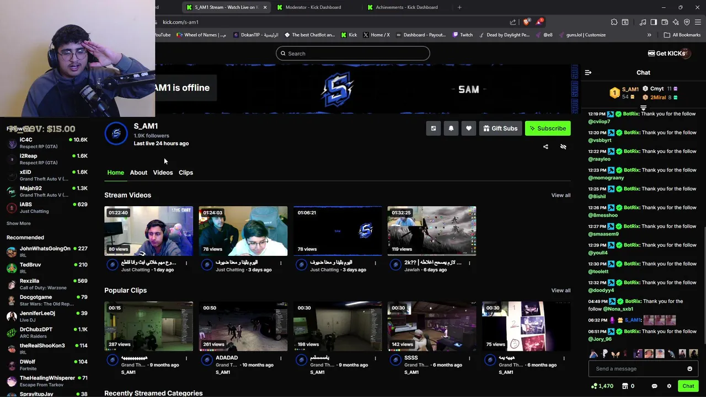The height and width of the screenshot is (397, 706).
Task: Focus the Kick search field
Action: pyautogui.click(x=353, y=53)
